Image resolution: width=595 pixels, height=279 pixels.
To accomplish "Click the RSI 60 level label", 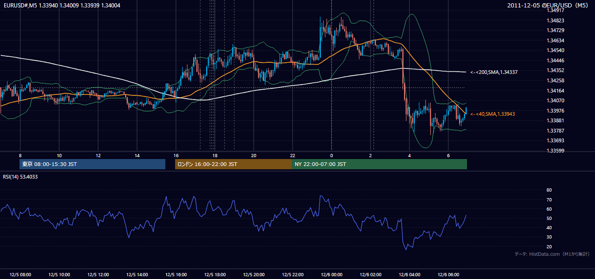I will click(x=549, y=209).
